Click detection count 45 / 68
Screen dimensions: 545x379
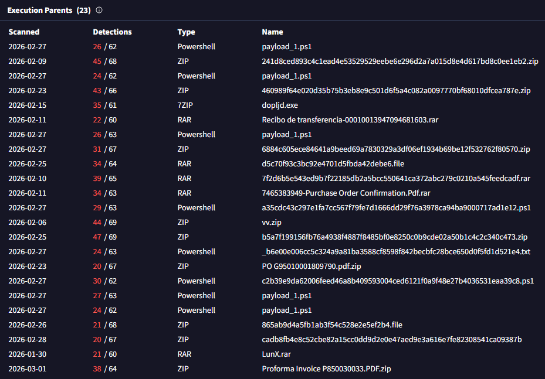click(104, 62)
